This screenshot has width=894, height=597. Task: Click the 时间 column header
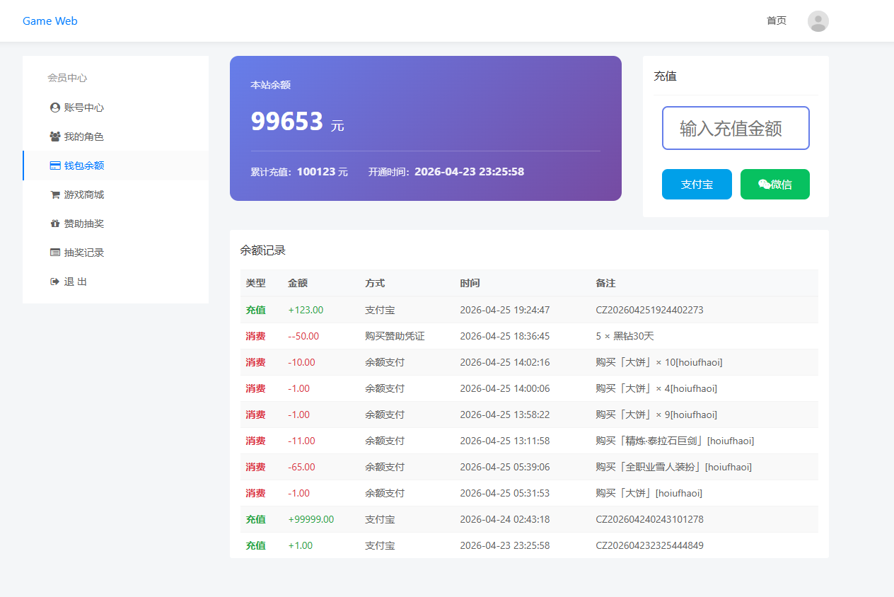pyautogui.click(x=470, y=283)
